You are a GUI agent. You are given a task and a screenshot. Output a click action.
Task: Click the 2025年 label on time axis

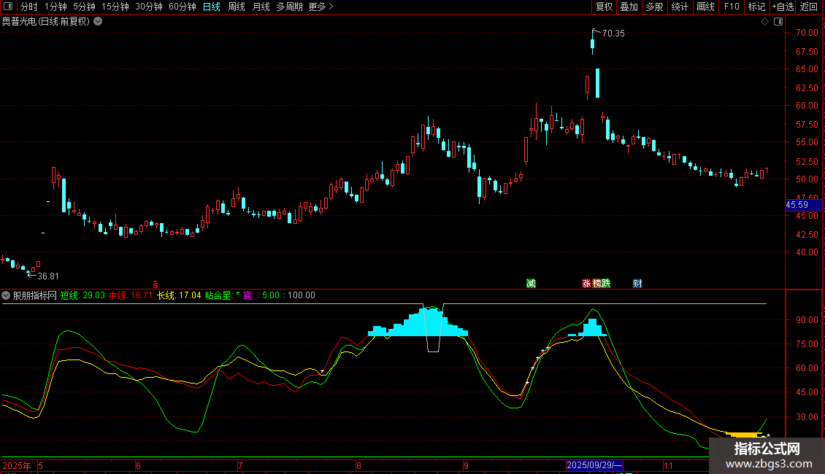[x=16, y=465]
